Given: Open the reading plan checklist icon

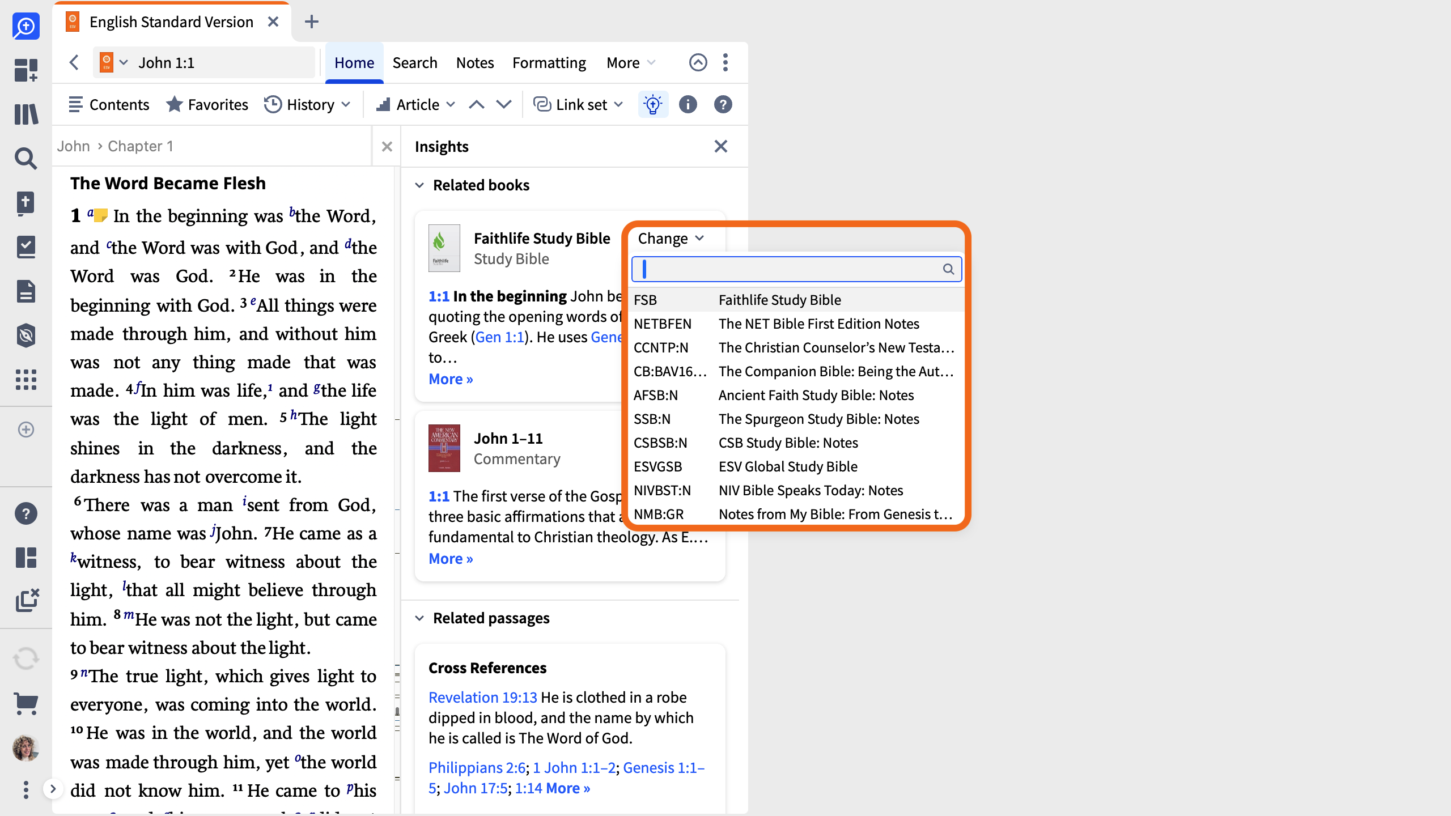Looking at the screenshot, I should 26,247.
